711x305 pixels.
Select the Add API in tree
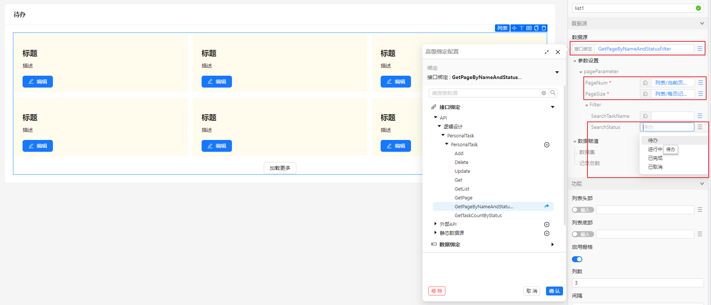pos(459,154)
